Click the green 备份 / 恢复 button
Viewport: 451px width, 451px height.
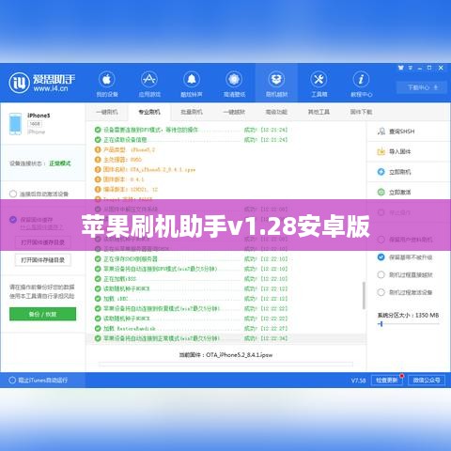click(42, 314)
